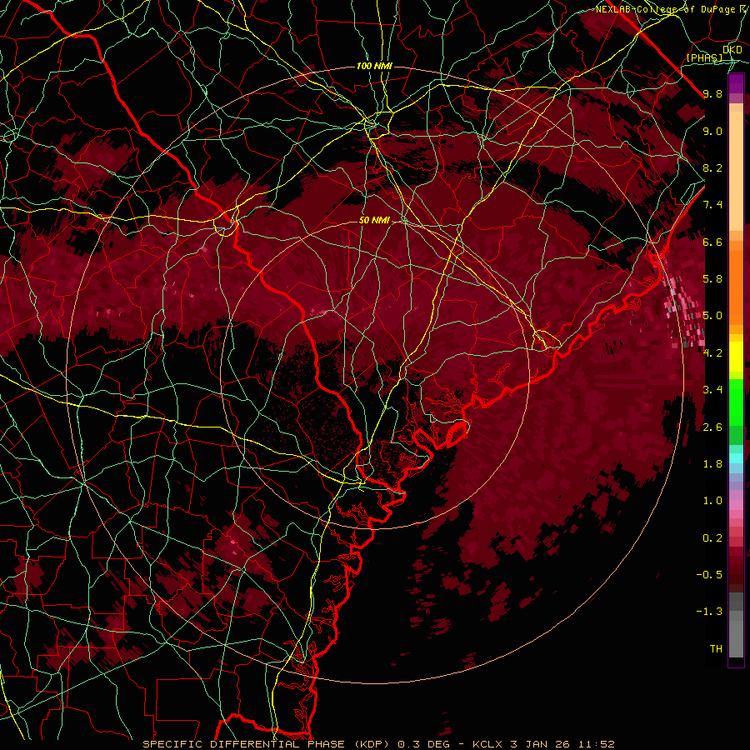Click the 3.4 scale value
Screen dimensions: 750x750
(712, 390)
